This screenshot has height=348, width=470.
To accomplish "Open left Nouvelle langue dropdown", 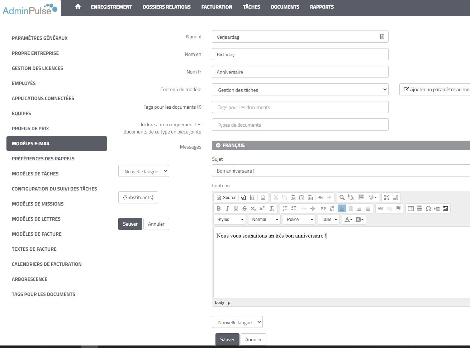I will click(x=143, y=171).
